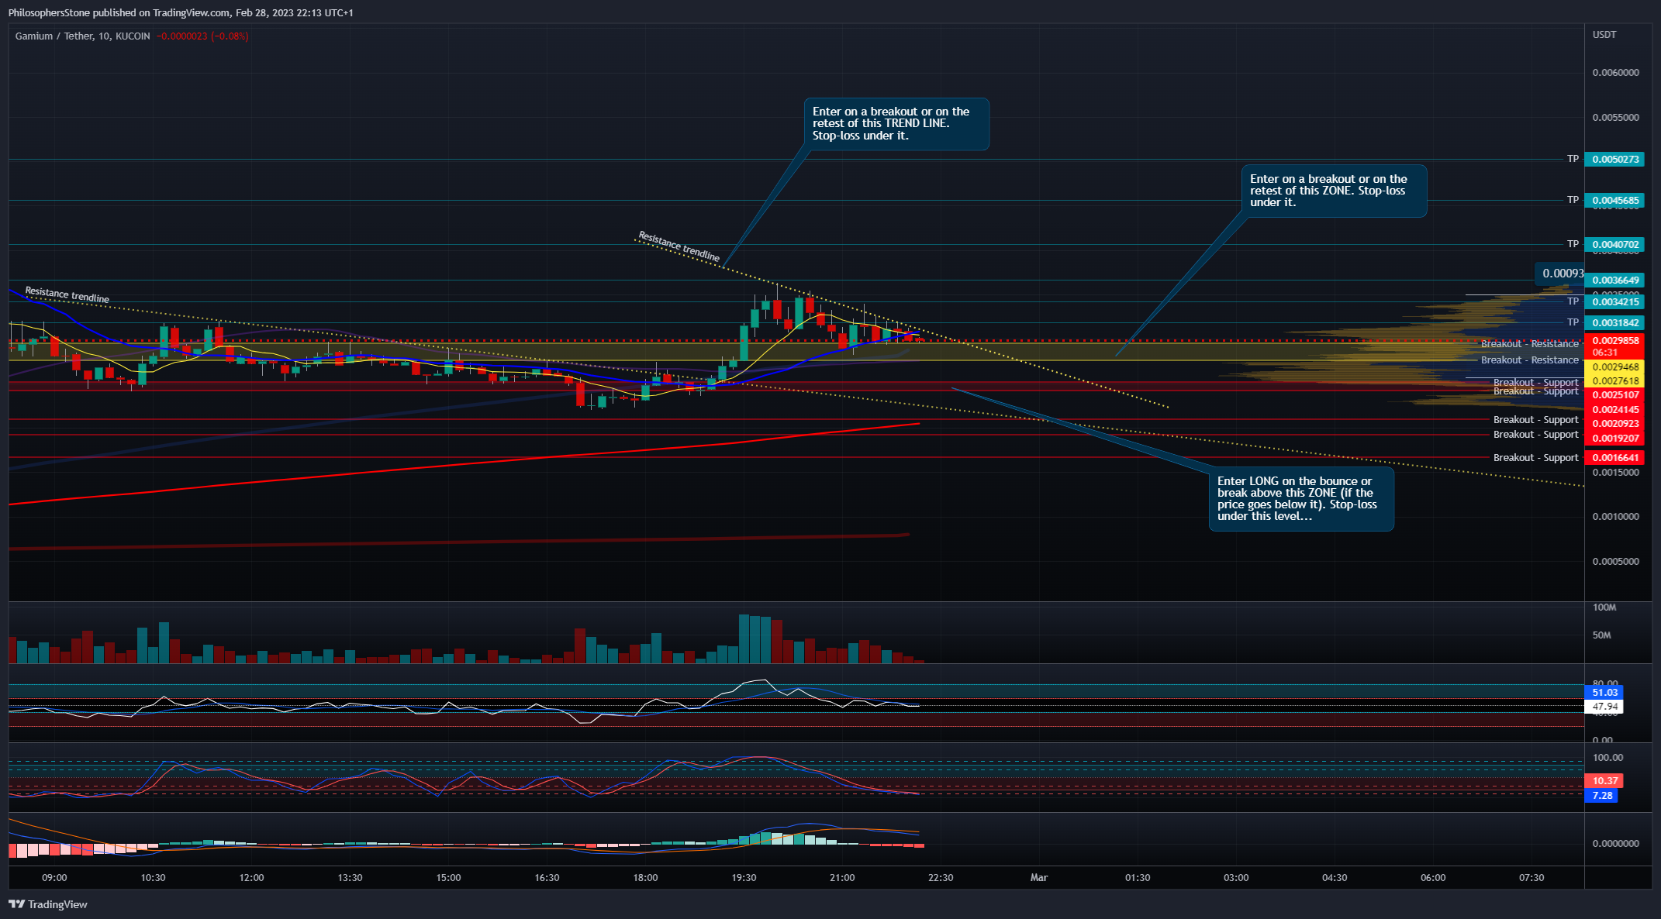The image size is (1661, 919).
Task: Click the -0.0000023 (-0.08%) change value
Action: click(x=202, y=36)
